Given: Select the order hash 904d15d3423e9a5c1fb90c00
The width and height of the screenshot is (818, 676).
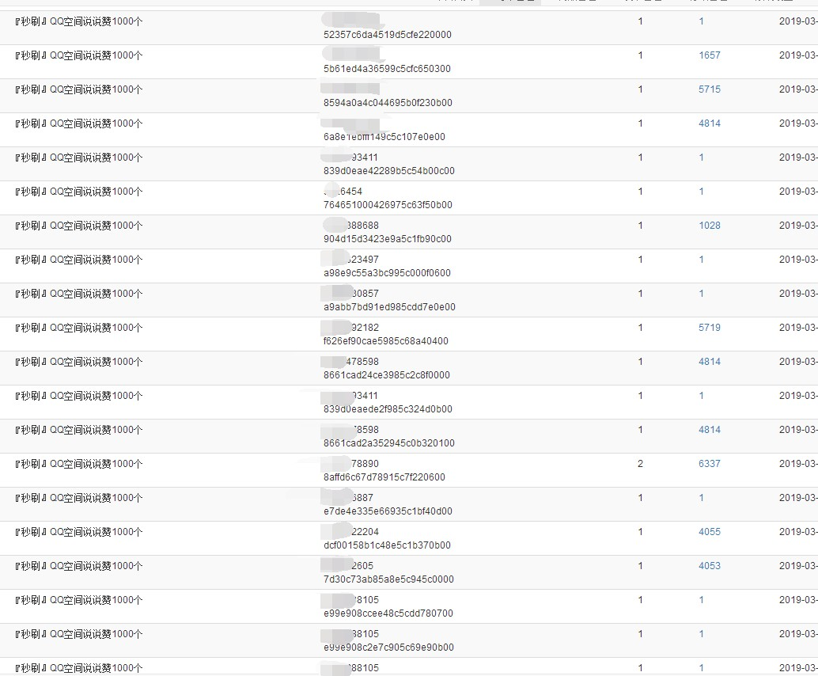Looking at the screenshot, I should (x=387, y=239).
